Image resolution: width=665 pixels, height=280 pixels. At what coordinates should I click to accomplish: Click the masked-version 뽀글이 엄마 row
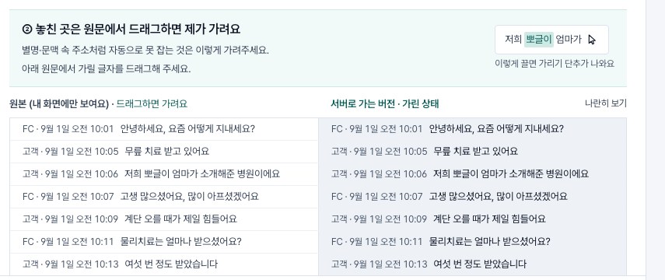click(x=472, y=174)
